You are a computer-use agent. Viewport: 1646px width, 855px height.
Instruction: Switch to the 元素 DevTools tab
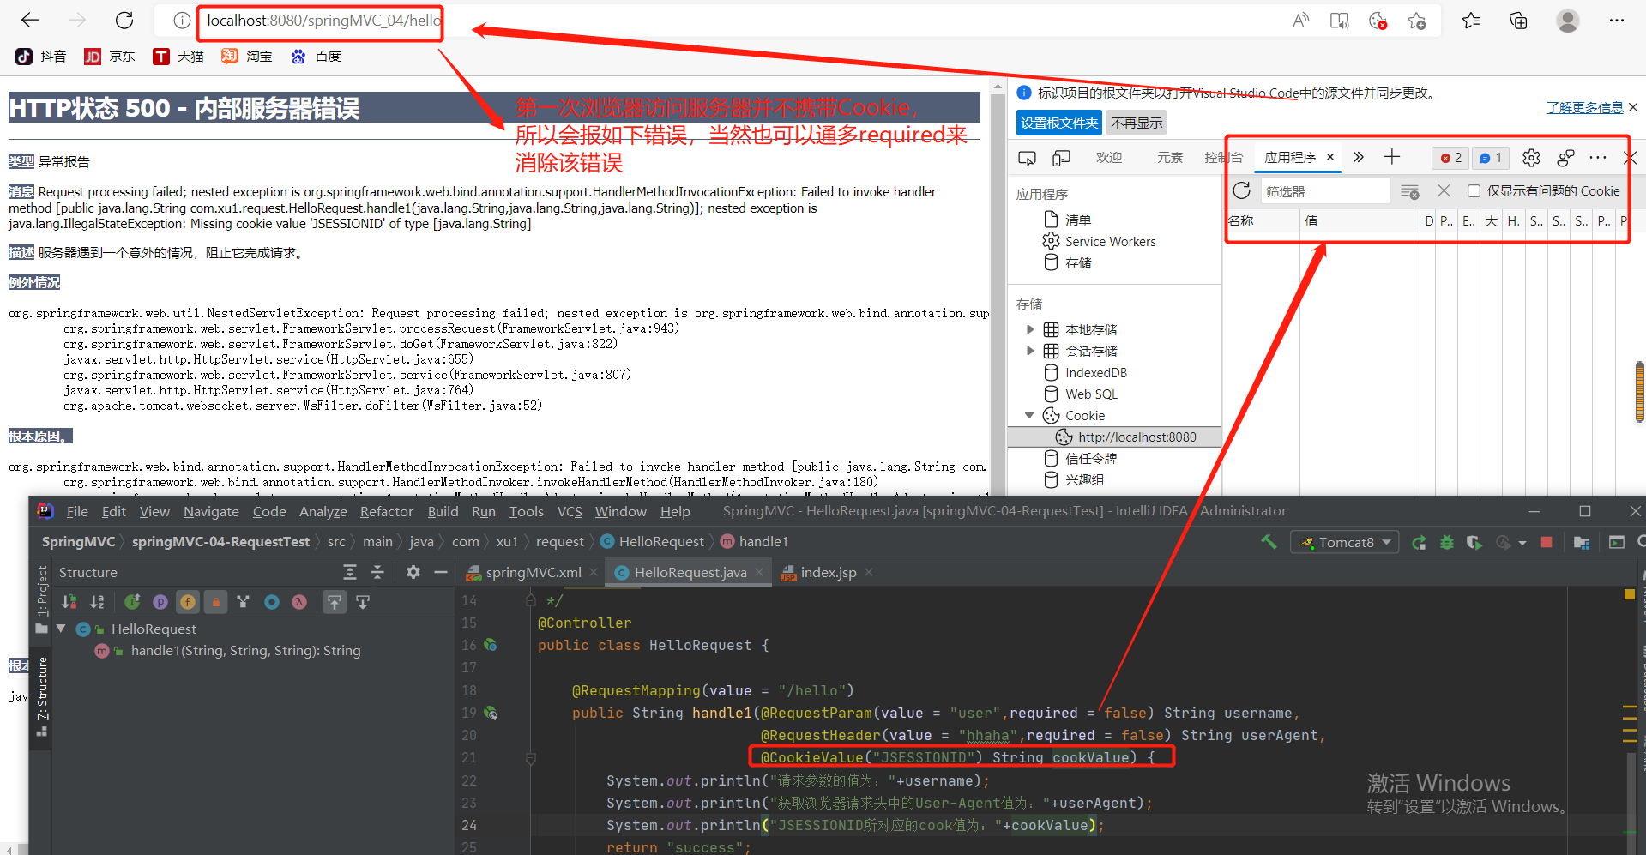click(x=1170, y=158)
